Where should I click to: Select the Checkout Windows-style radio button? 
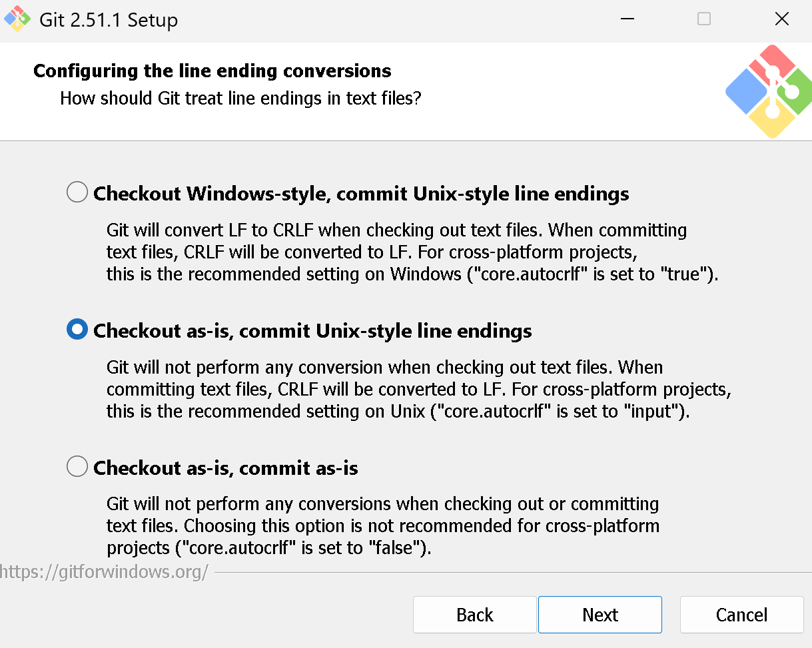tap(77, 193)
